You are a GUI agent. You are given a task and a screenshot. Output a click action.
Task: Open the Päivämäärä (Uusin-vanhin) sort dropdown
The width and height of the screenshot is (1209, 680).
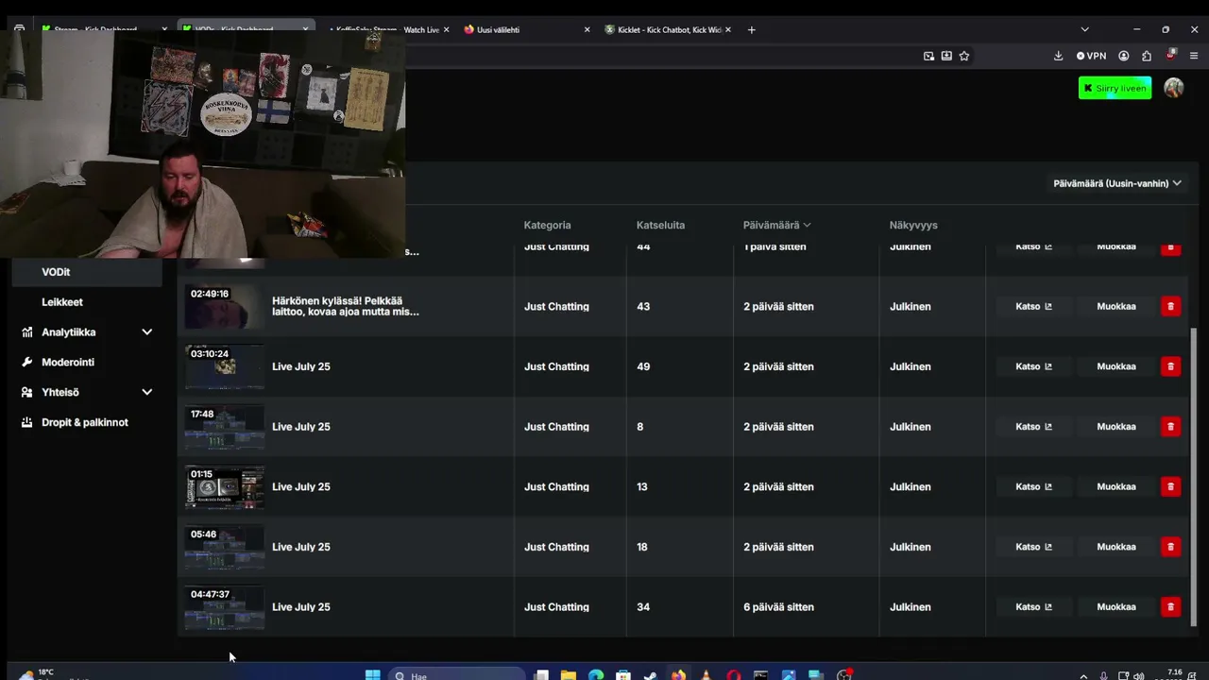click(x=1117, y=183)
